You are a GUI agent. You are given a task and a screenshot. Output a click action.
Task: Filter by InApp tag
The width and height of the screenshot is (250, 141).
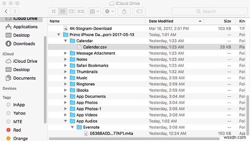pos(15,105)
